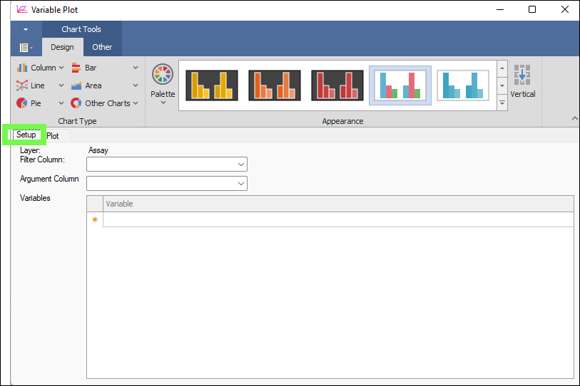This screenshot has height=386, width=580.
Task: Apply the blue monochrome appearance style
Action: pyautogui.click(x=463, y=85)
